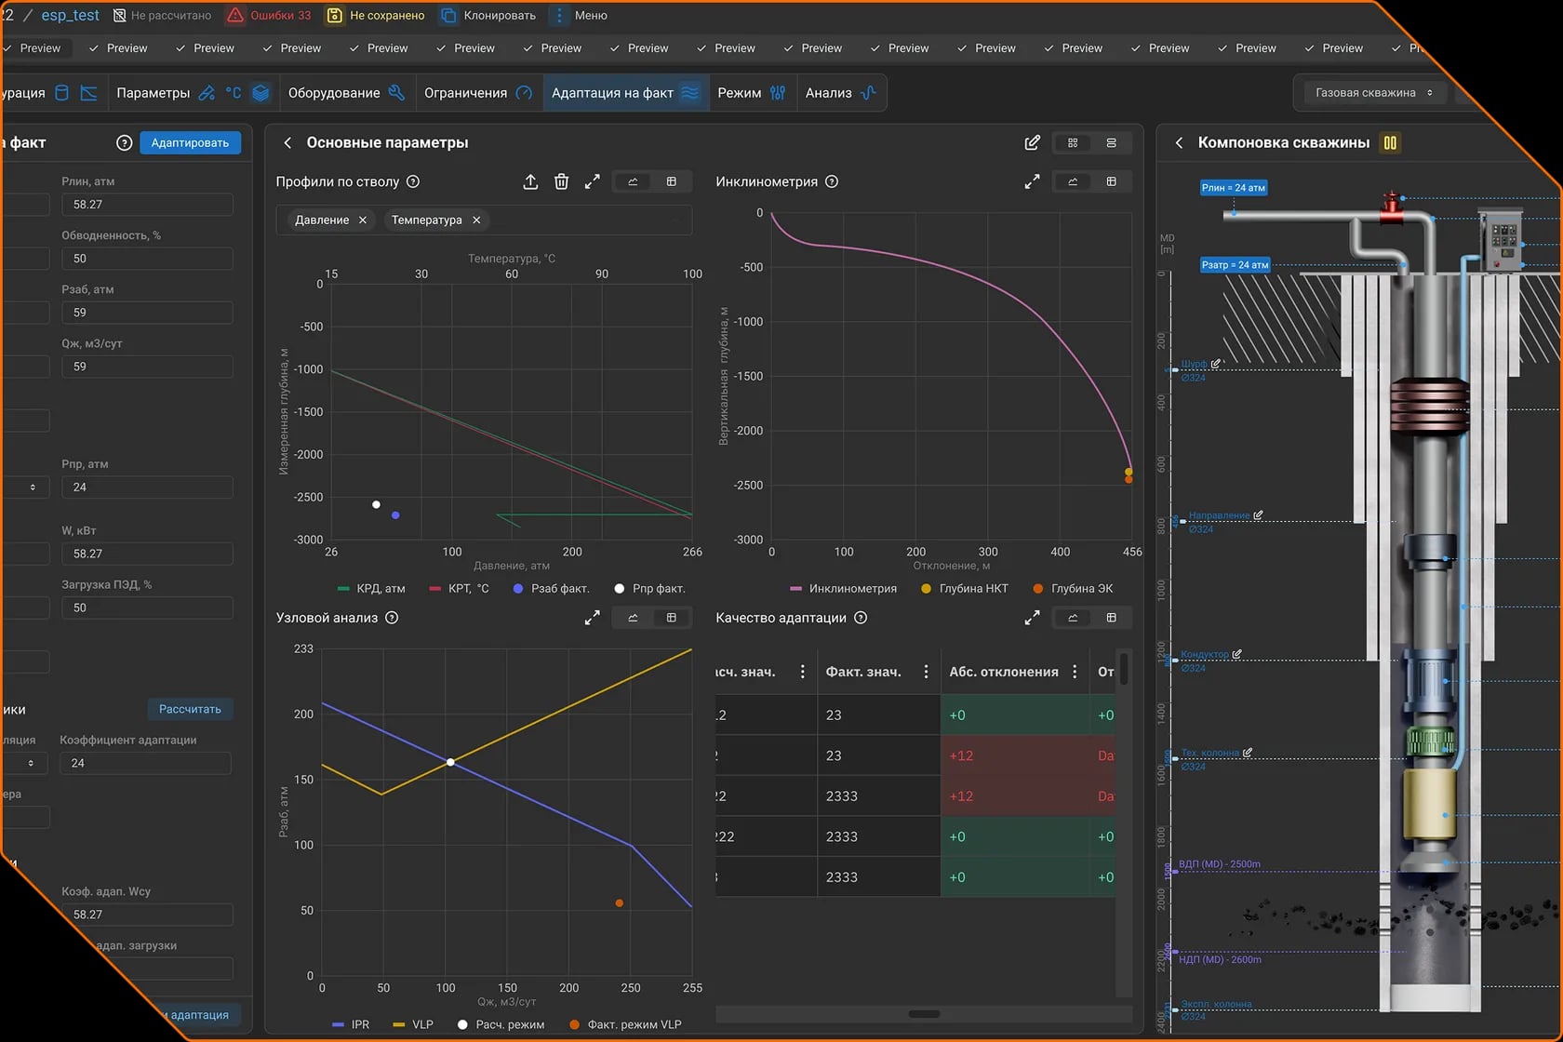Show Профили по стволу as table view
Screen dimensions: 1563x1042
point(672,182)
